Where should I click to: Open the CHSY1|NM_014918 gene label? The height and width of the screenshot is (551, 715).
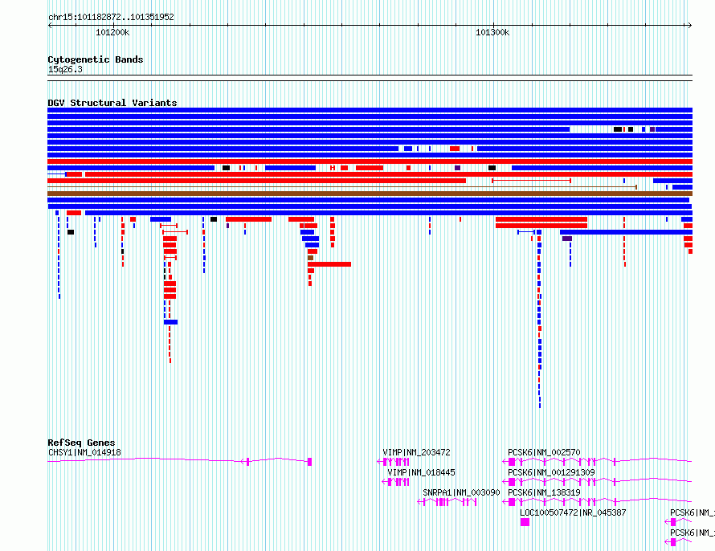tap(84, 452)
